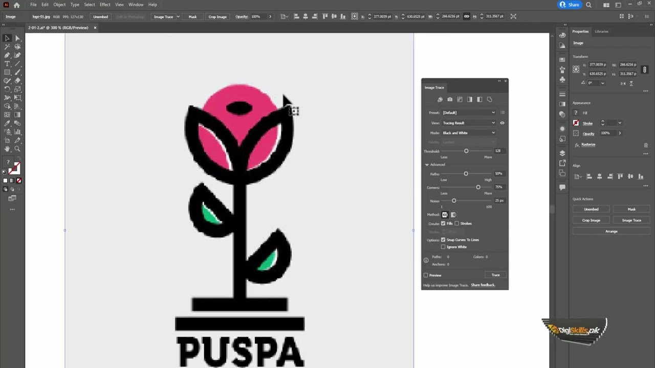655x368 pixels.
Task: Click the Share button in top bar
Action: [x=570, y=5]
